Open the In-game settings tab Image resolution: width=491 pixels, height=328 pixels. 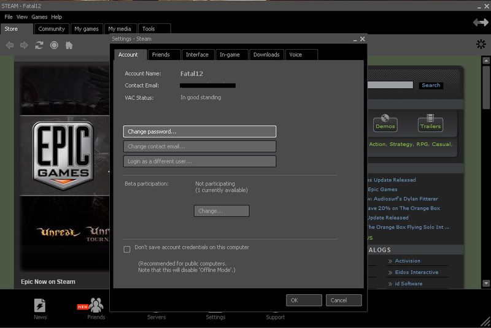point(232,55)
